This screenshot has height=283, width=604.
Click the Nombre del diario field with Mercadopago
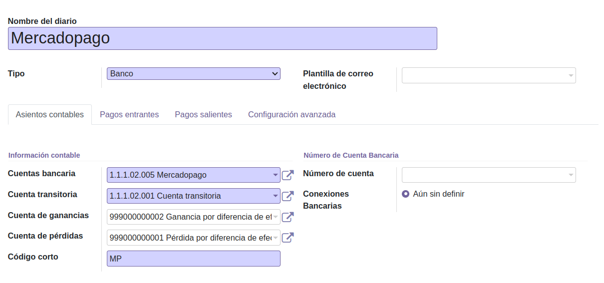click(222, 38)
